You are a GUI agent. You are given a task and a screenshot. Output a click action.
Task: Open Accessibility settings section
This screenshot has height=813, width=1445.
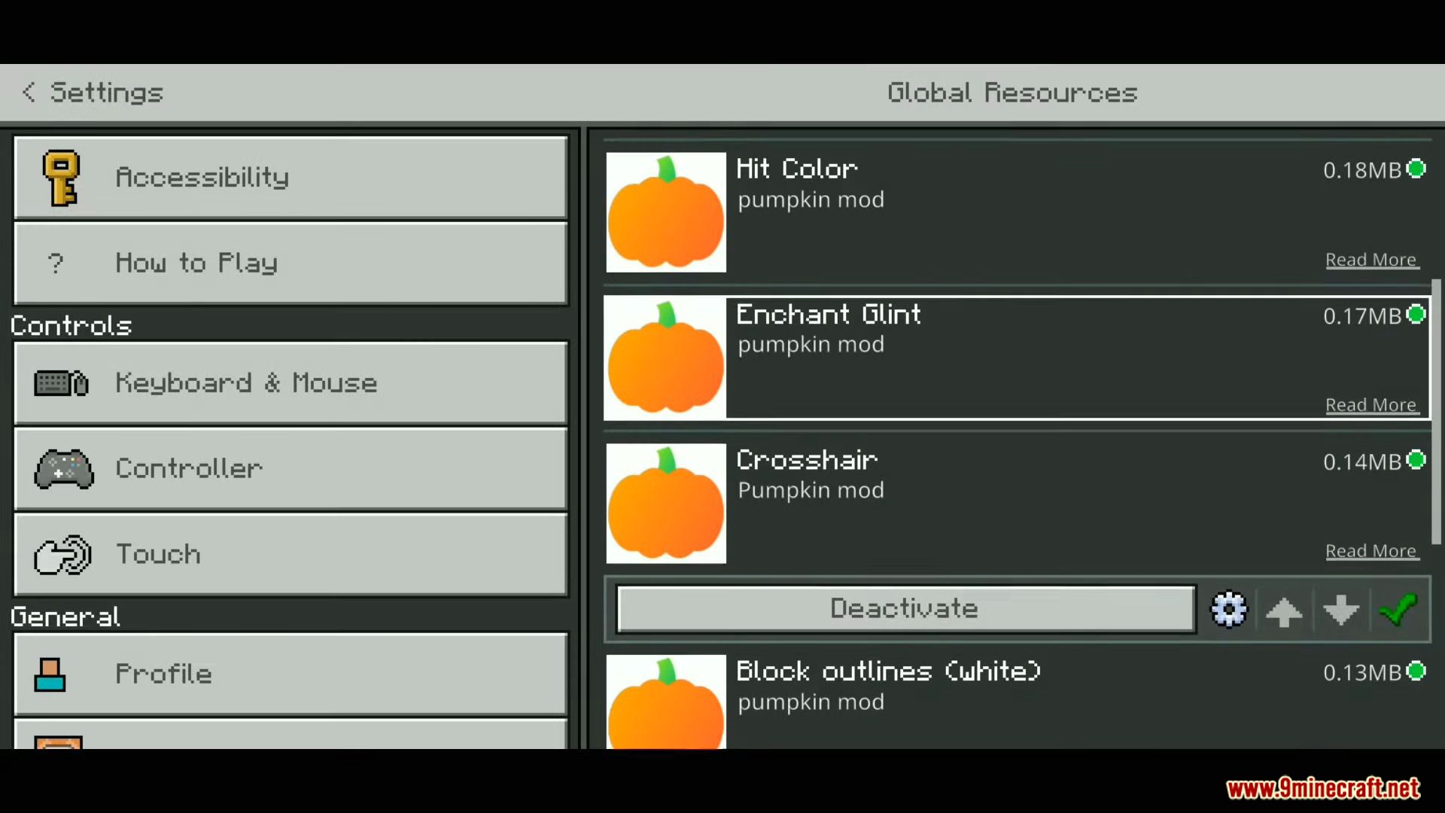tap(291, 177)
